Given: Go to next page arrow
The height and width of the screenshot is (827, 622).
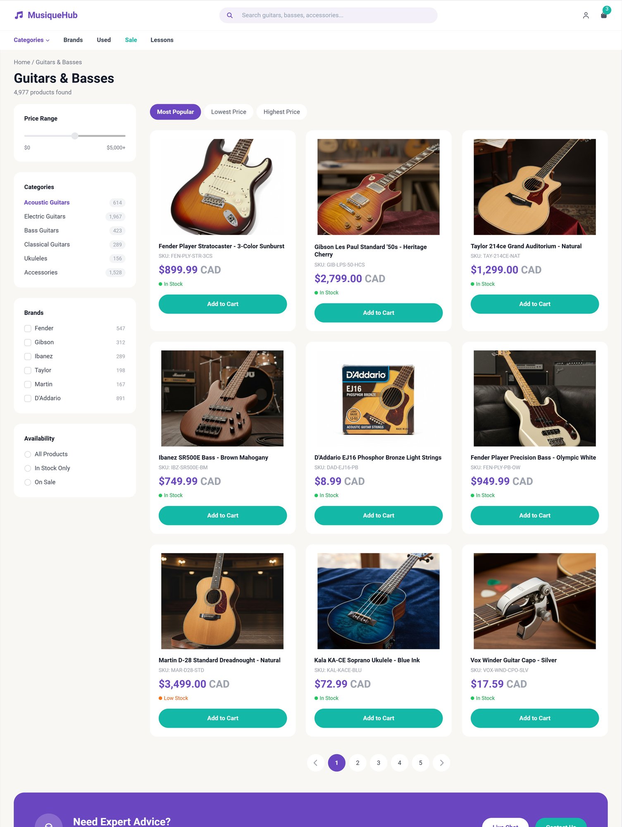Looking at the screenshot, I should (441, 762).
